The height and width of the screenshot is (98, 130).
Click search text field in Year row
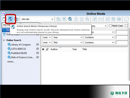point(122,37)
